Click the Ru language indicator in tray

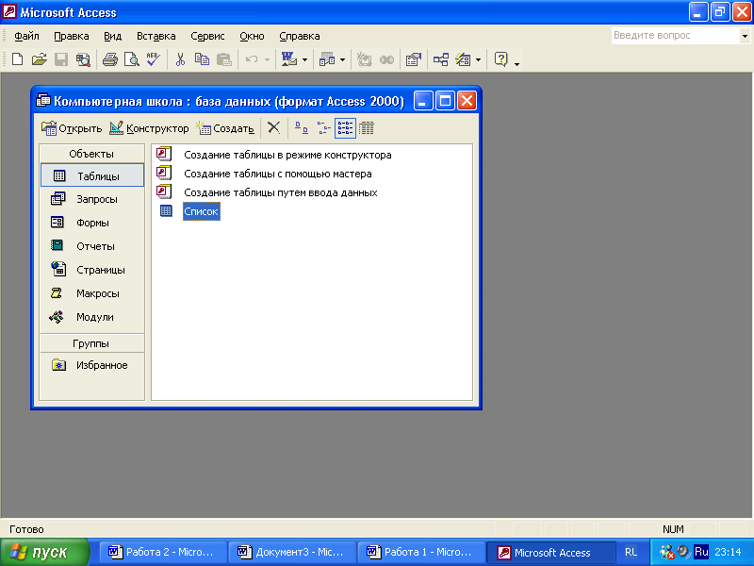pyautogui.click(x=701, y=552)
